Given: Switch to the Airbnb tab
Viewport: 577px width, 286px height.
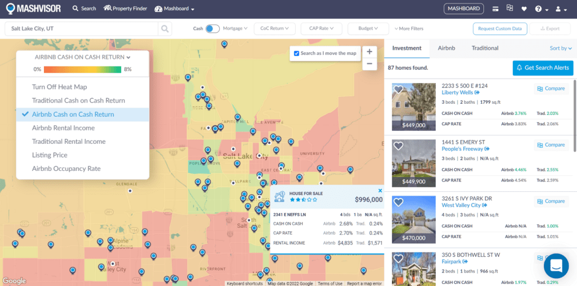Looking at the screenshot, I should click(x=446, y=49).
